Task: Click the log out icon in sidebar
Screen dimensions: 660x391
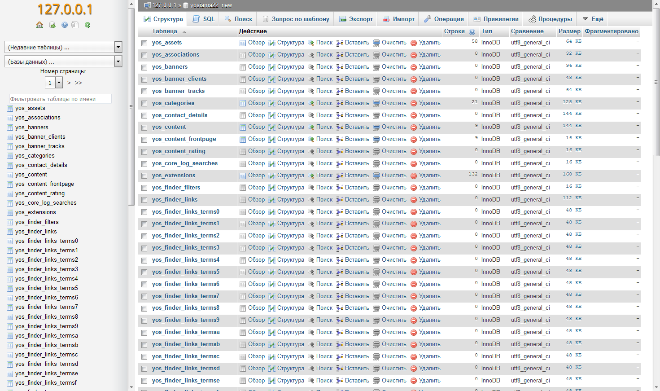Action: pos(52,25)
